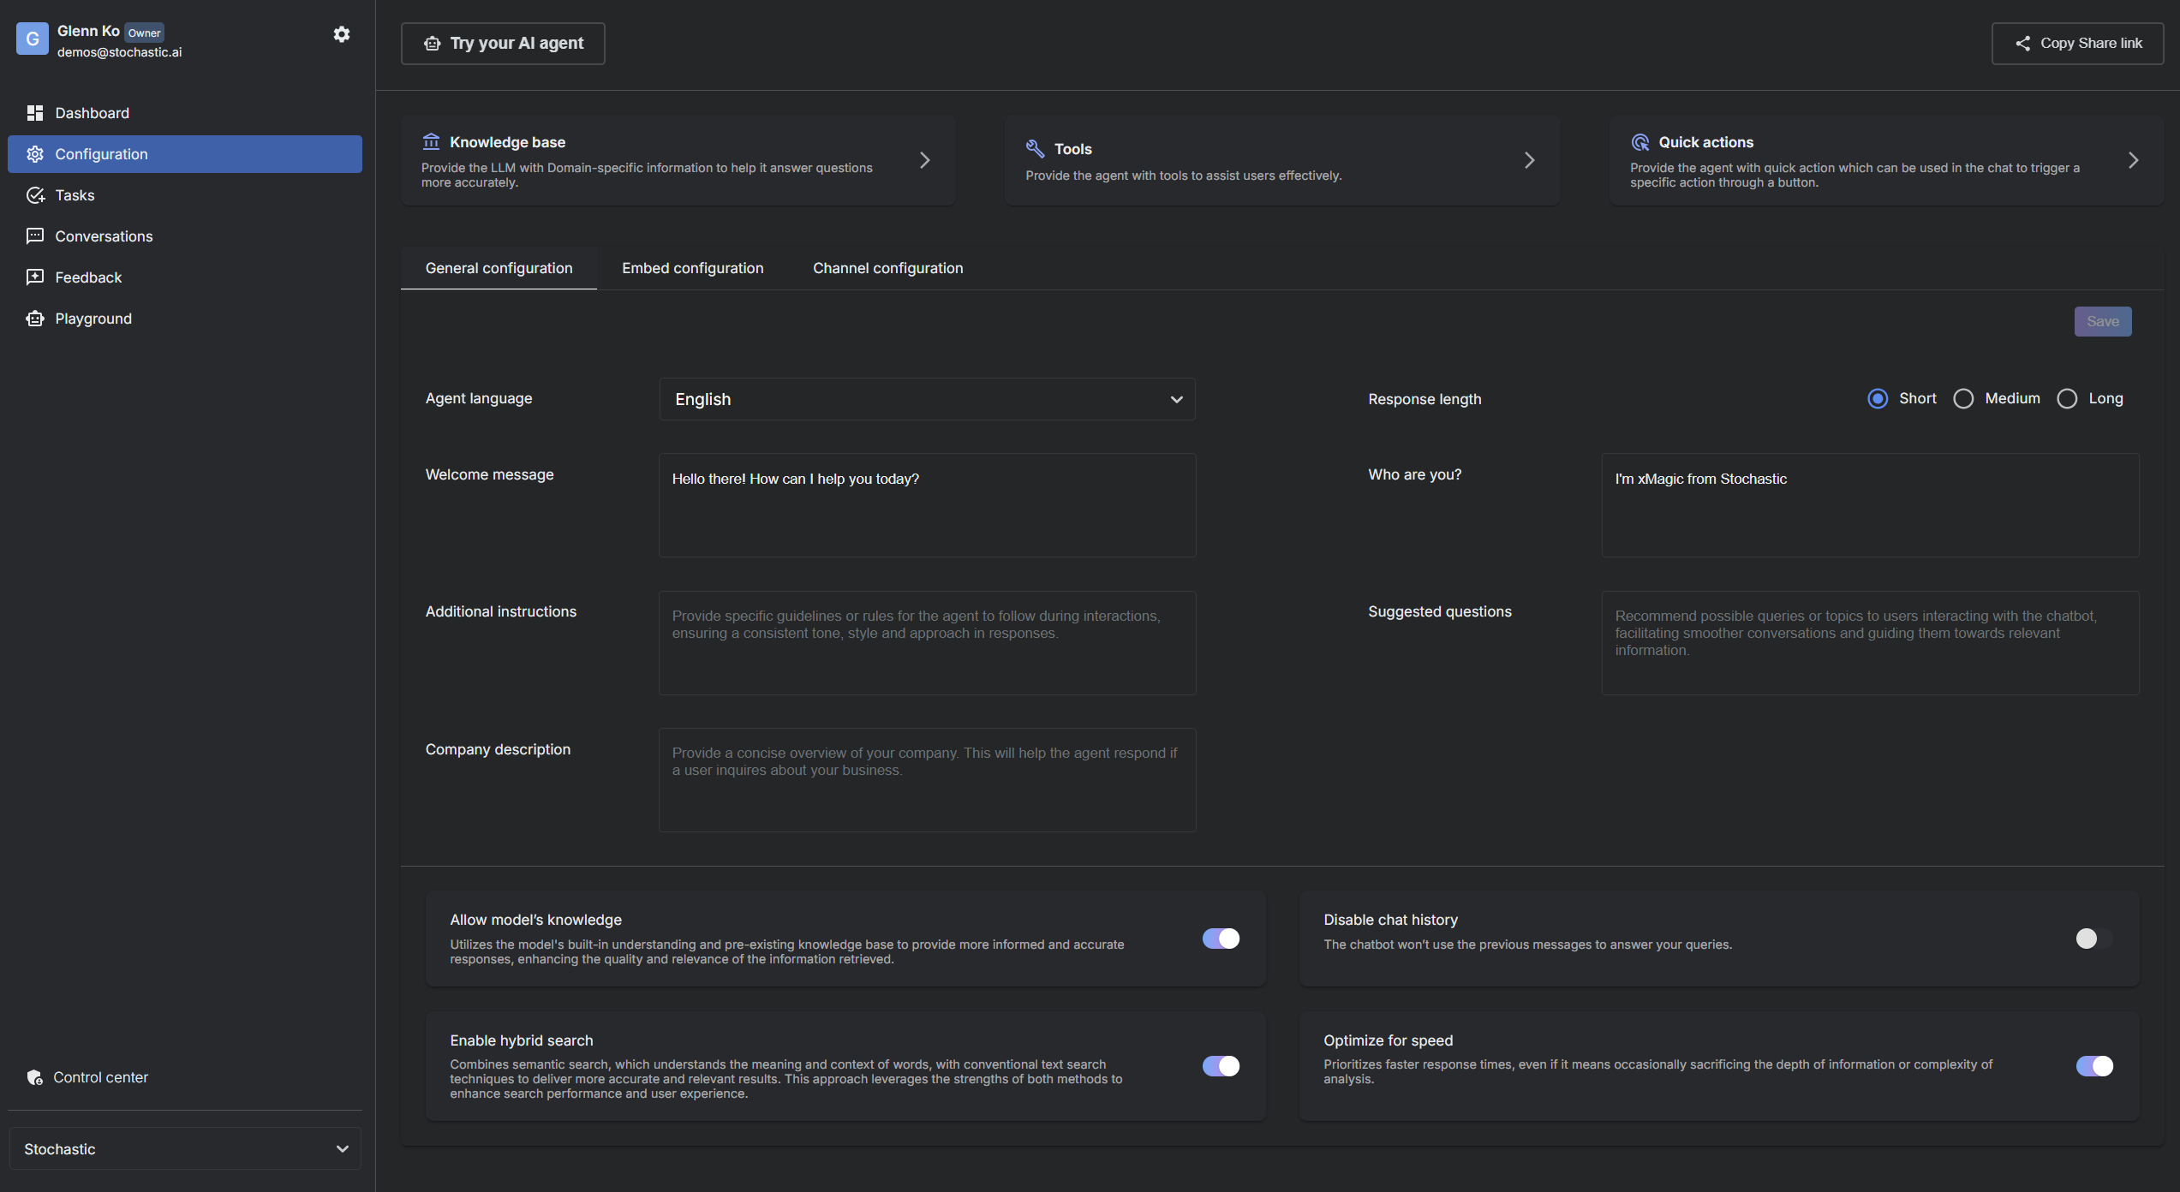Click Try your AI agent button
Image resolution: width=2180 pixels, height=1192 pixels.
[x=503, y=44]
